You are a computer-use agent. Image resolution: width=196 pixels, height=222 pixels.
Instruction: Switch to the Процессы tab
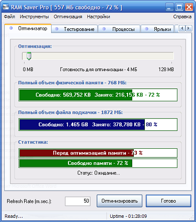[119, 29]
